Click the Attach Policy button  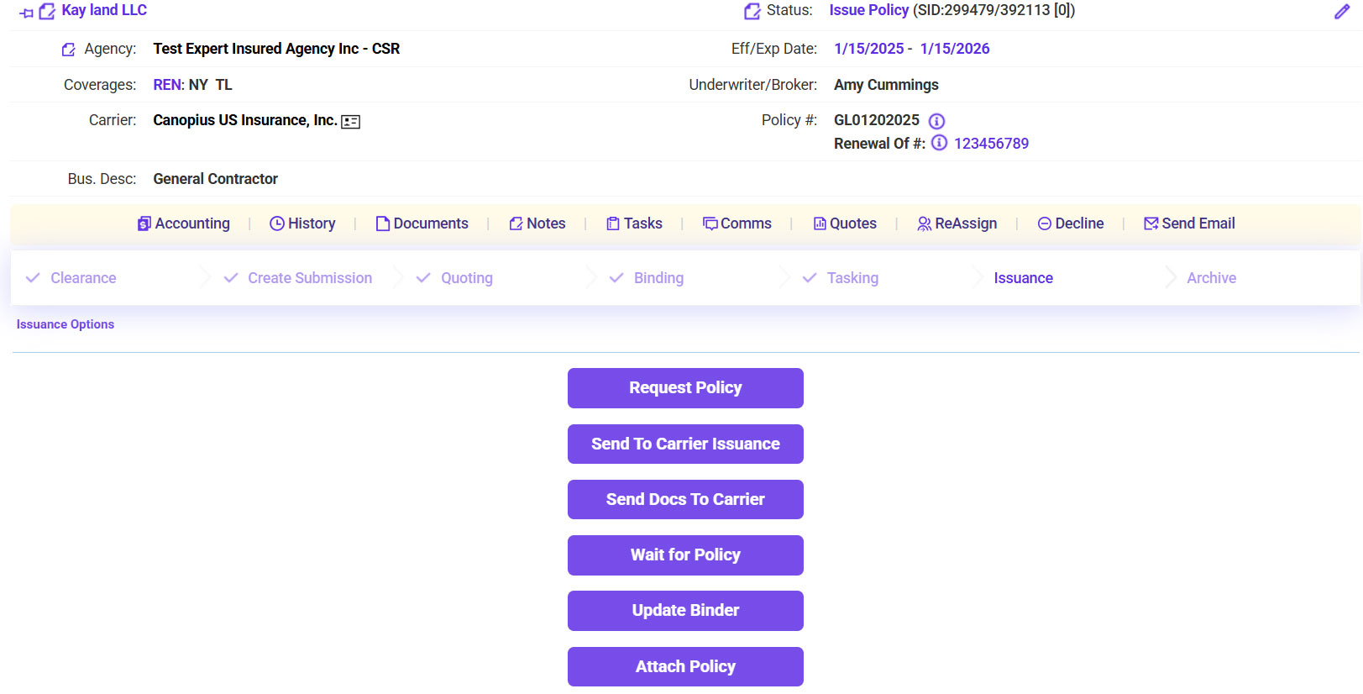685,666
